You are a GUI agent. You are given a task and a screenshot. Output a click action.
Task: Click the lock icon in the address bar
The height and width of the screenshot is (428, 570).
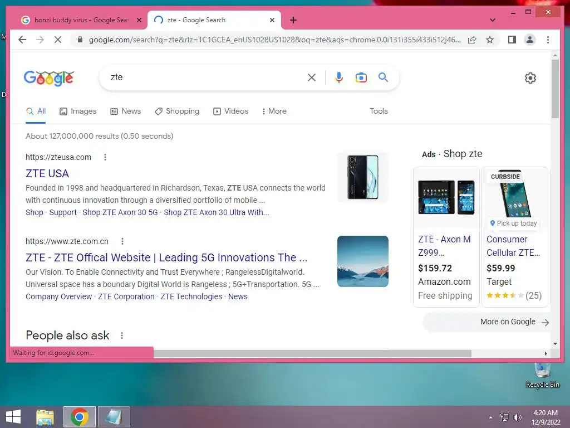pyautogui.click(x=80, y=40)
